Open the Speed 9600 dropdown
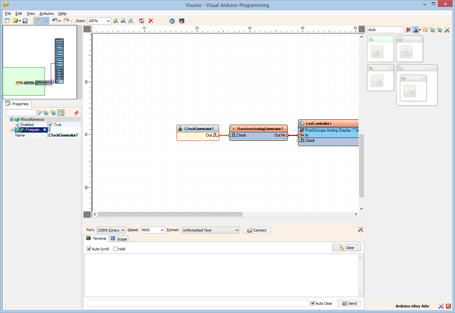Screen dimensions: 455x313 point(153,230)
